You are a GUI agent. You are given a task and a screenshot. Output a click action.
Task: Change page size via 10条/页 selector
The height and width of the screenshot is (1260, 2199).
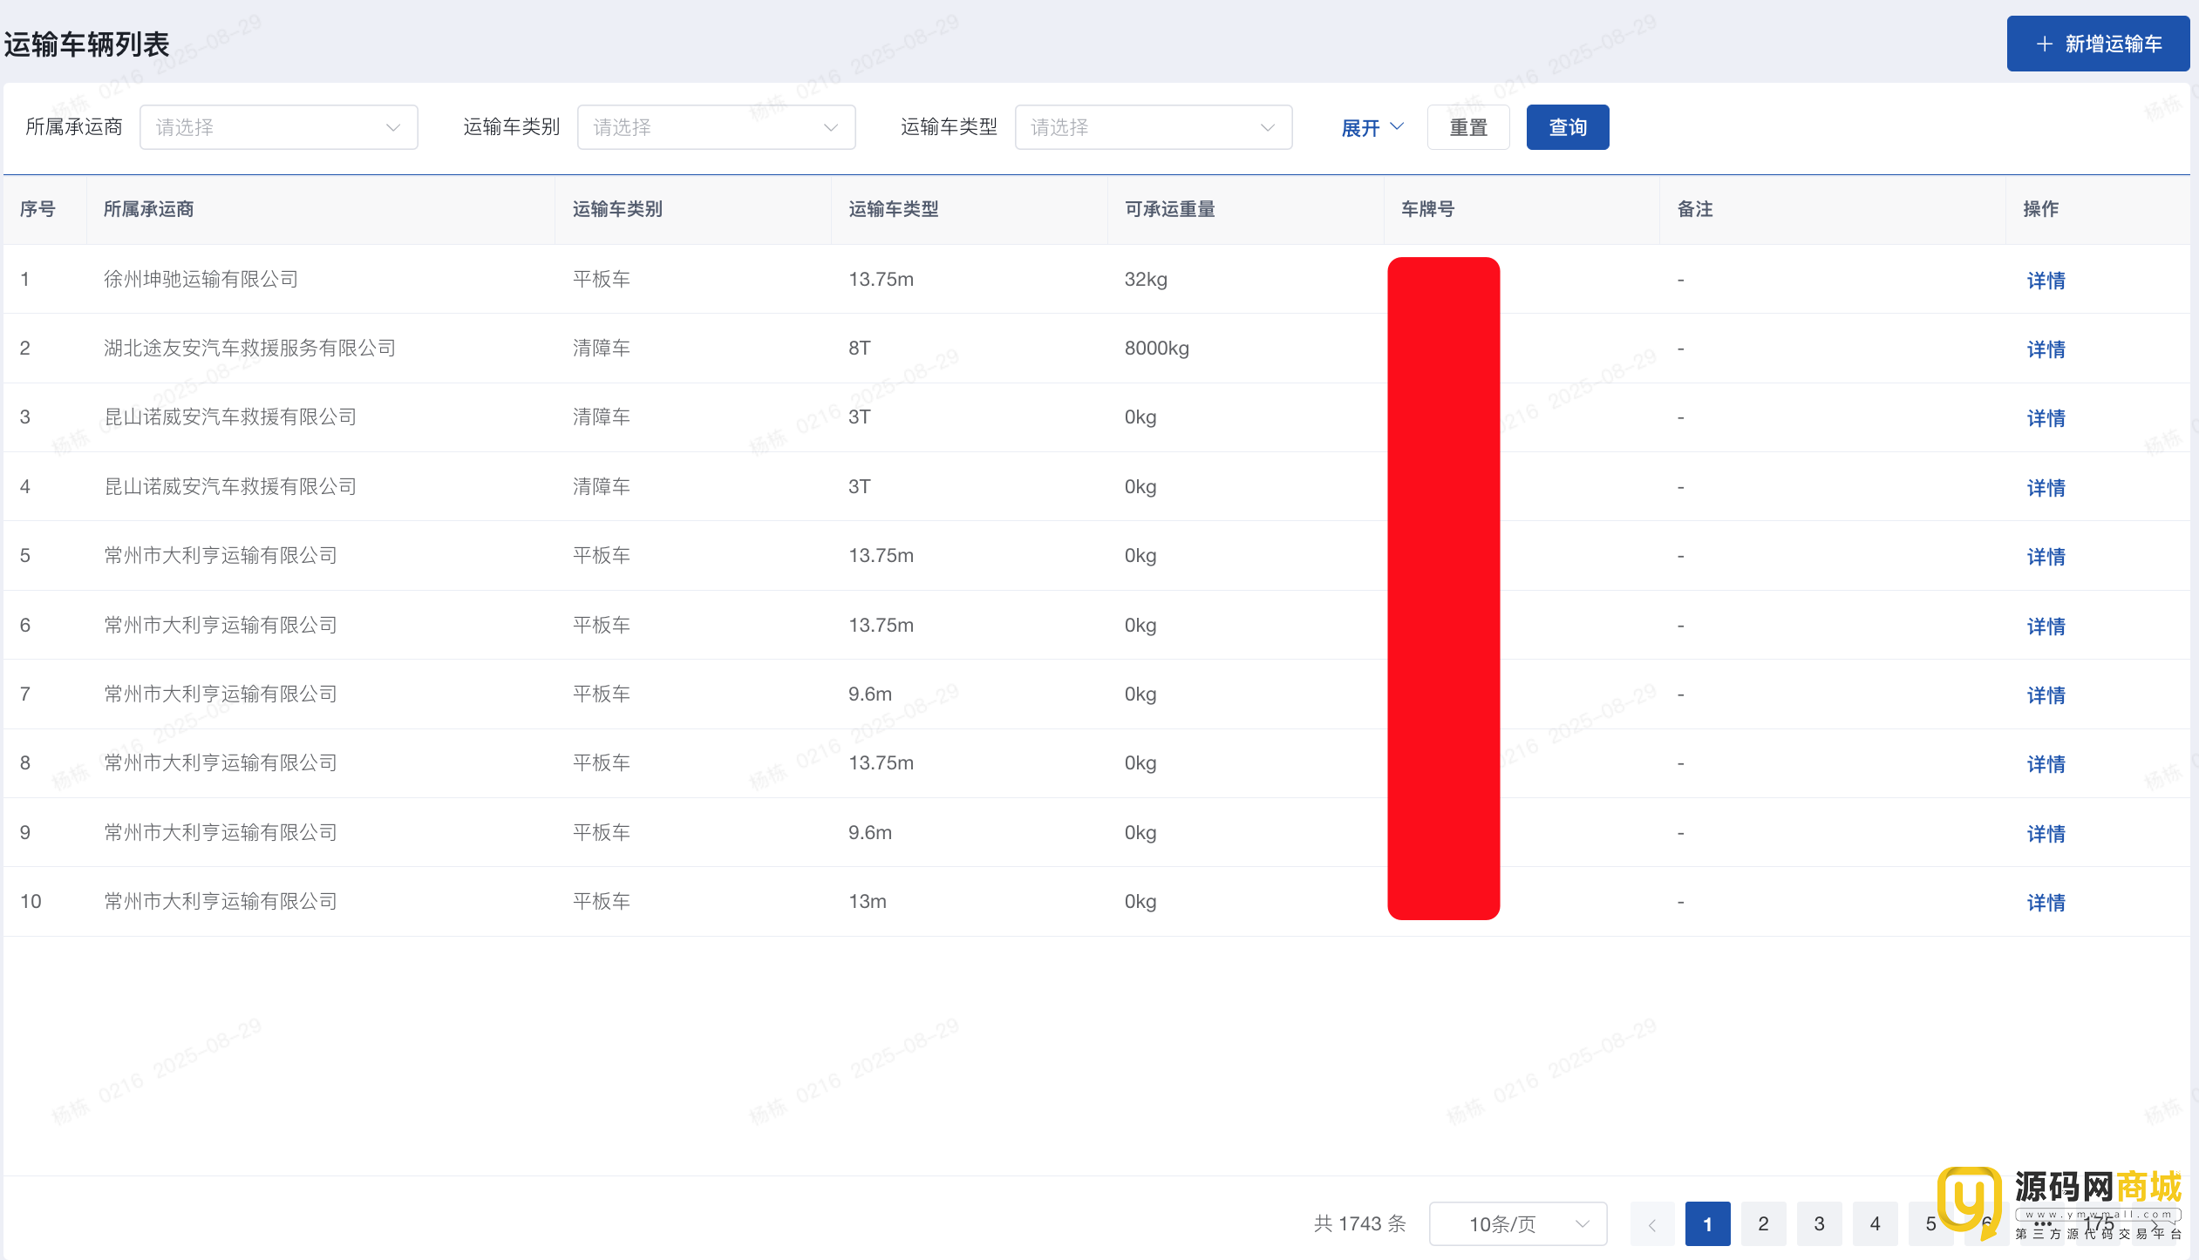(x=1517, y=1223)
